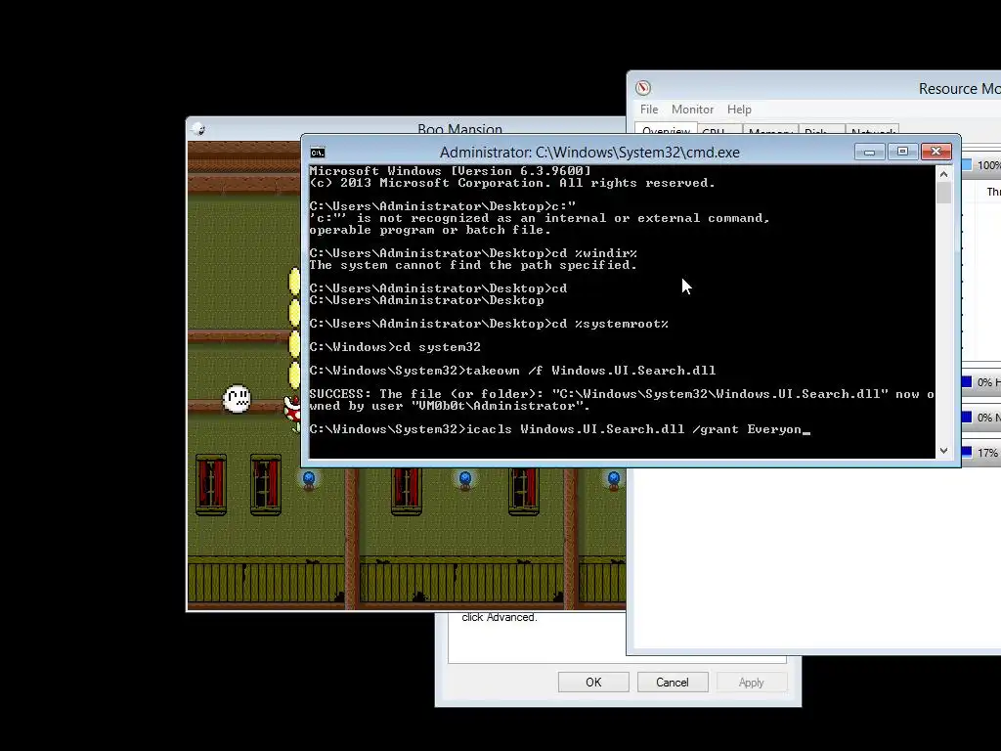This screenshot has height=751, width=1001.
Task: Switch to Network tab in Resource Monitor
Action: pyautogui.click(x=872, y=130)
